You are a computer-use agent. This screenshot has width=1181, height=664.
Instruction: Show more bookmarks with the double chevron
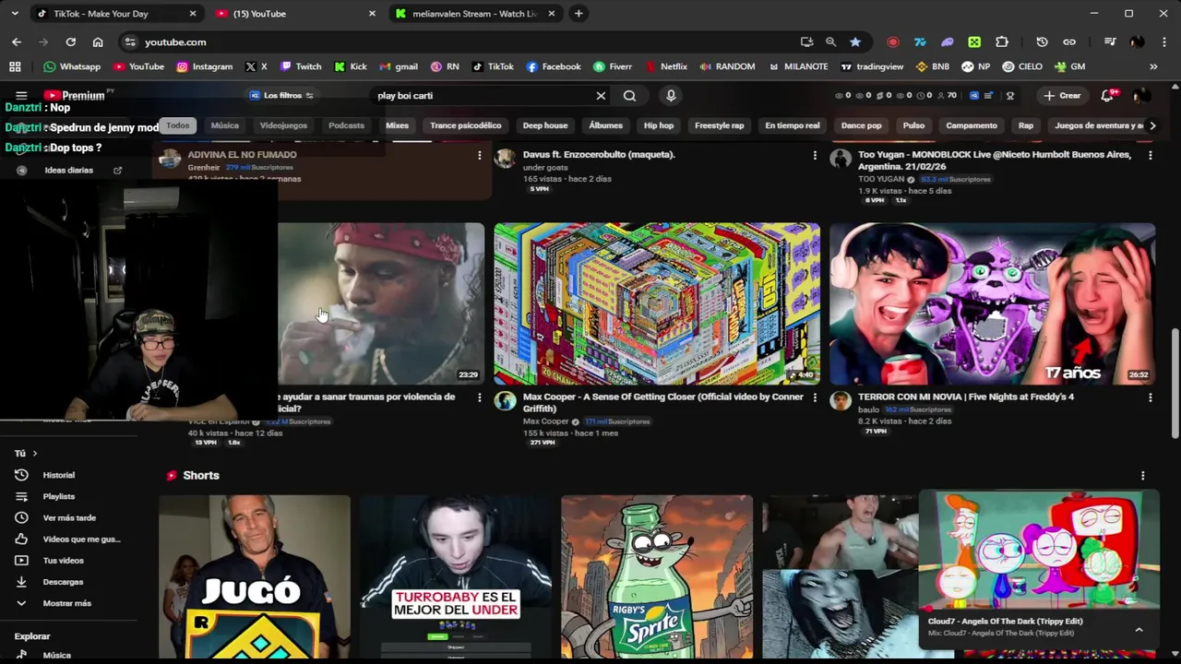point(1153,66)
